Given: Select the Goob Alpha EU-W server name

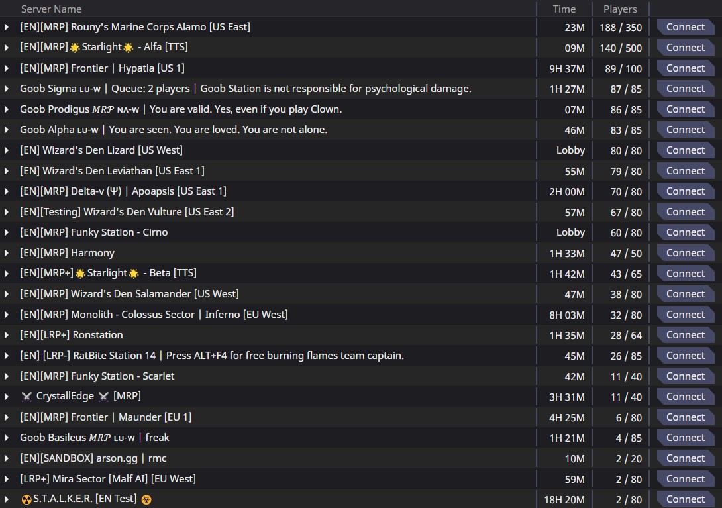Looking at the screenshot, I should pyautogui.click(x=174, y=130).
